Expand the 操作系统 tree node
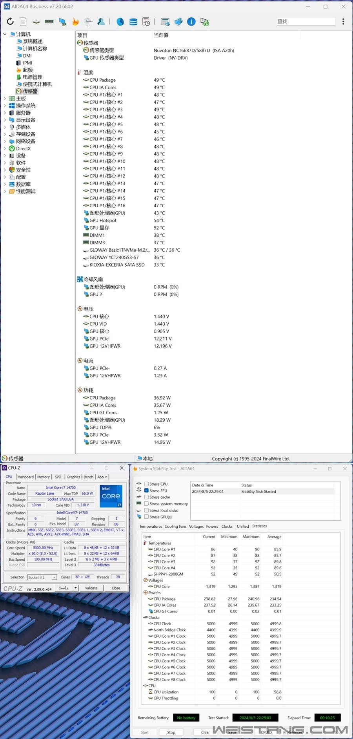353x739 pixels. click(5, 106)
